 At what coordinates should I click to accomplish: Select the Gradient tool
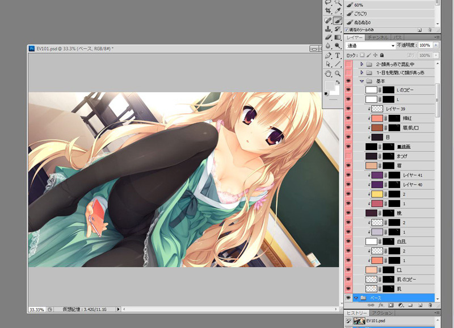point(338,37)
